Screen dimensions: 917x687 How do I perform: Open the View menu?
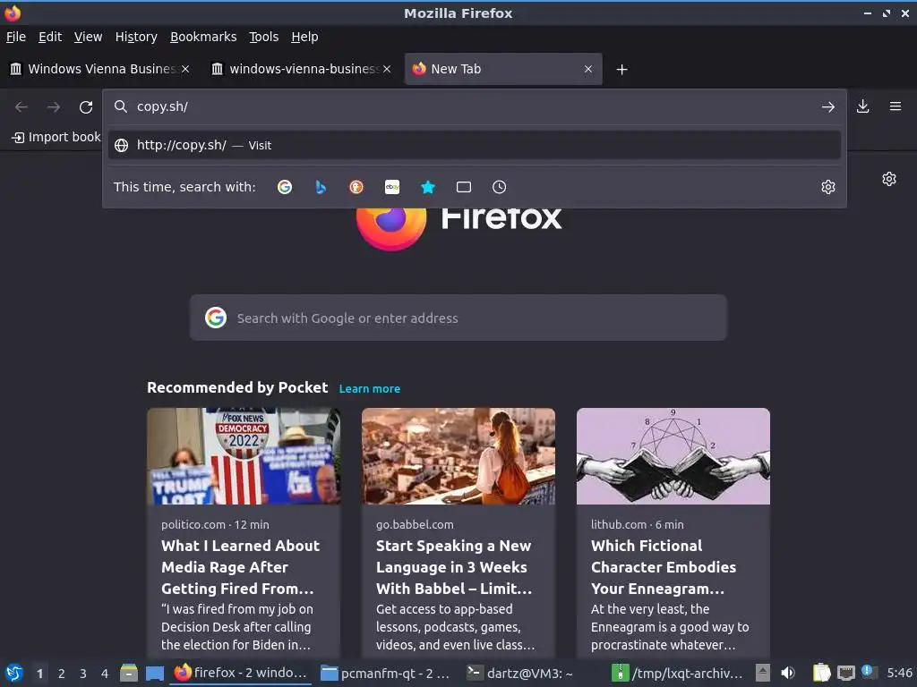[88, 37]
